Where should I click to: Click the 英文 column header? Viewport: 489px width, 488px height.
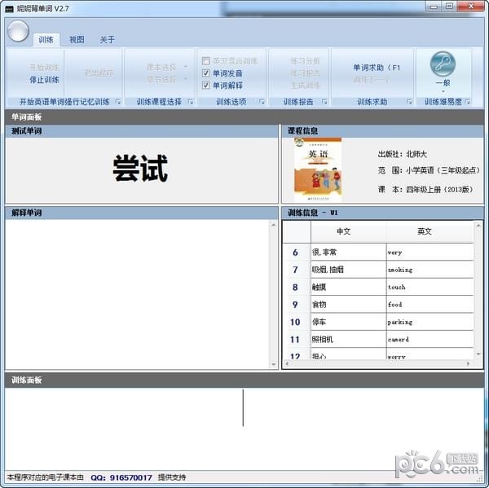tap(430, 231)
